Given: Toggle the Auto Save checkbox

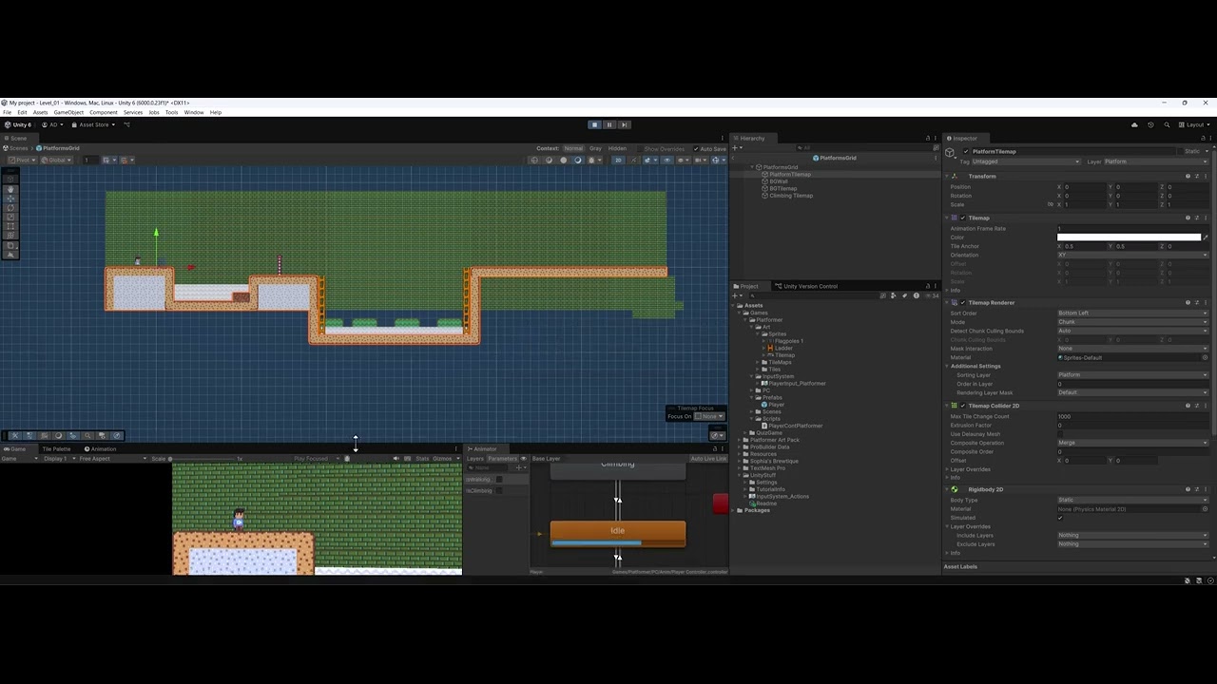Looking at the screenshot, I should (x=695, y=149).
